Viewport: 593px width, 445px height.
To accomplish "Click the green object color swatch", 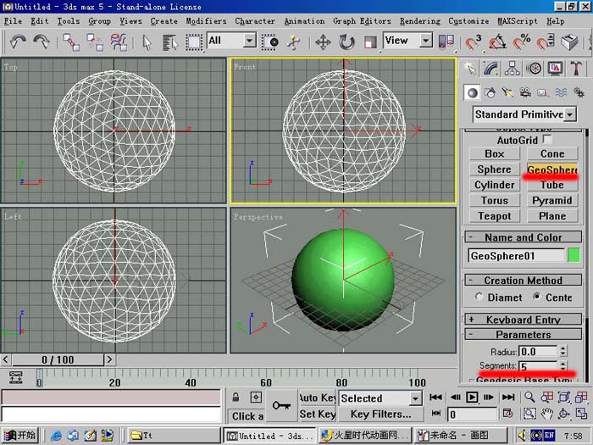I will point(574,255).
